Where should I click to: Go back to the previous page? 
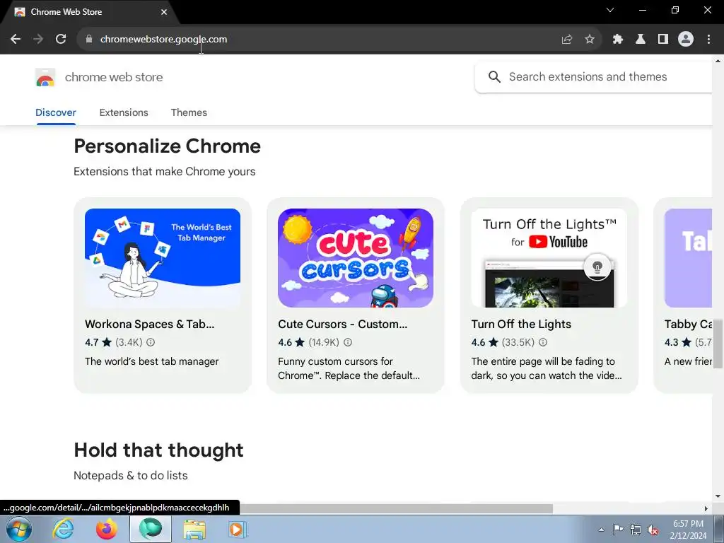point(16,40)
